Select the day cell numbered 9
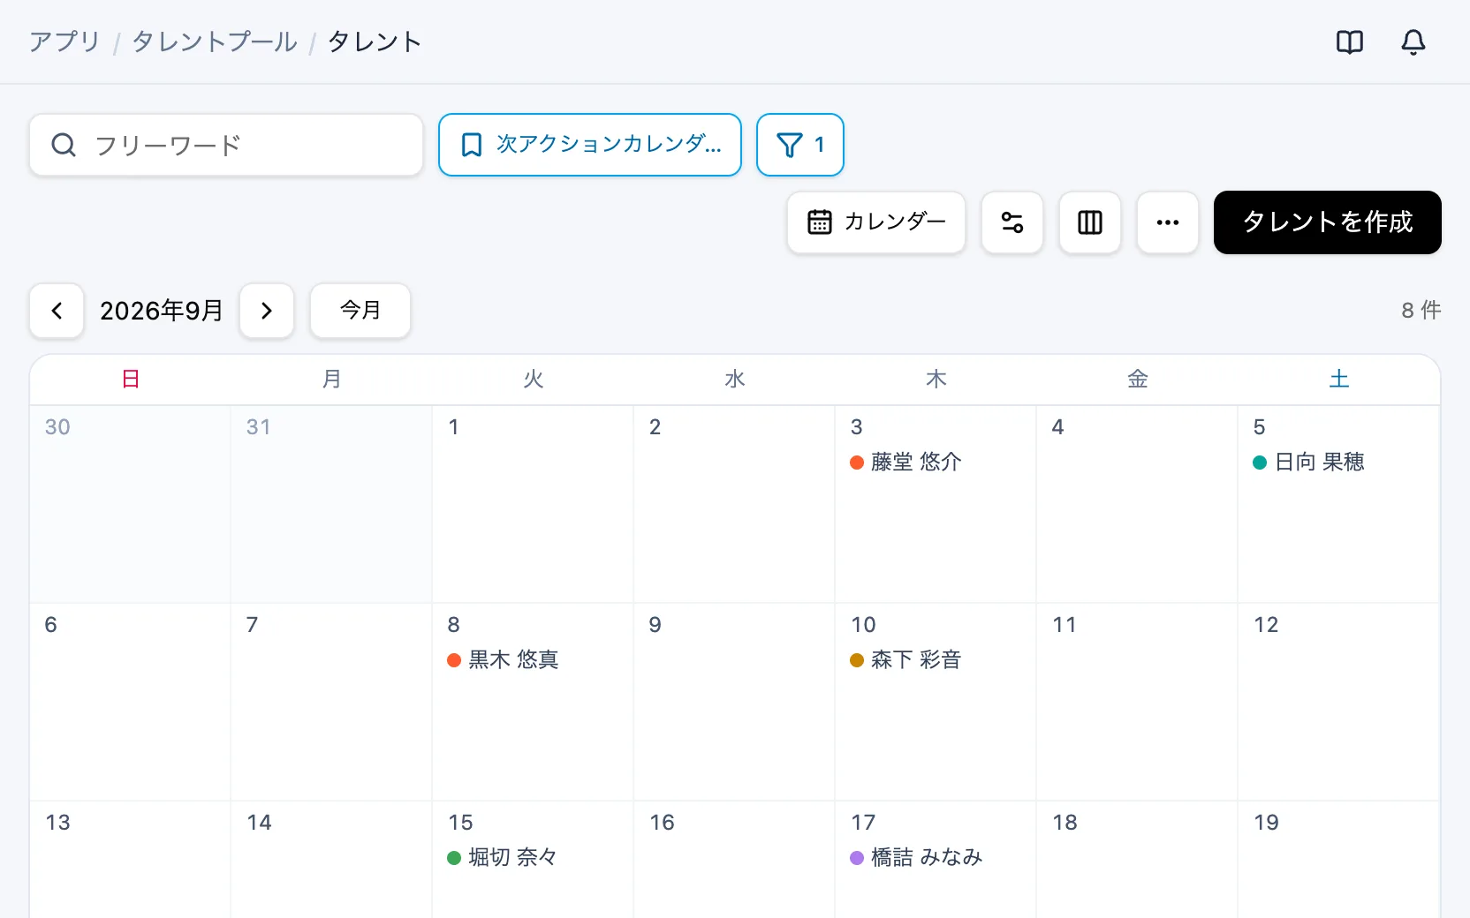 pyautogui.click(x=734, y=702)
